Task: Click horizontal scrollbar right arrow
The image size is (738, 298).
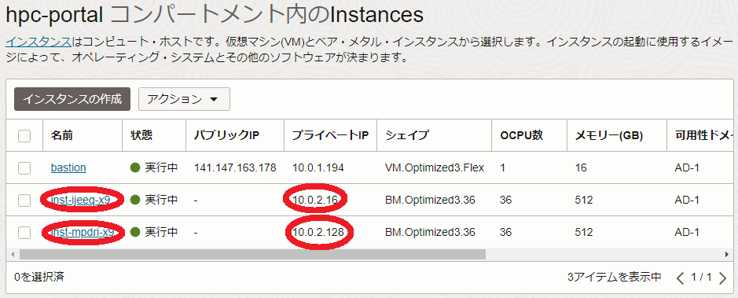Action: [x=727, y=255]
